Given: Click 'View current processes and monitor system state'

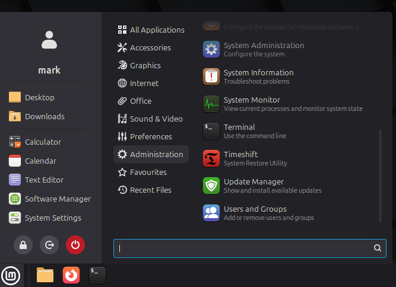Looking at the screenshot, I should [x=293, y=109].
